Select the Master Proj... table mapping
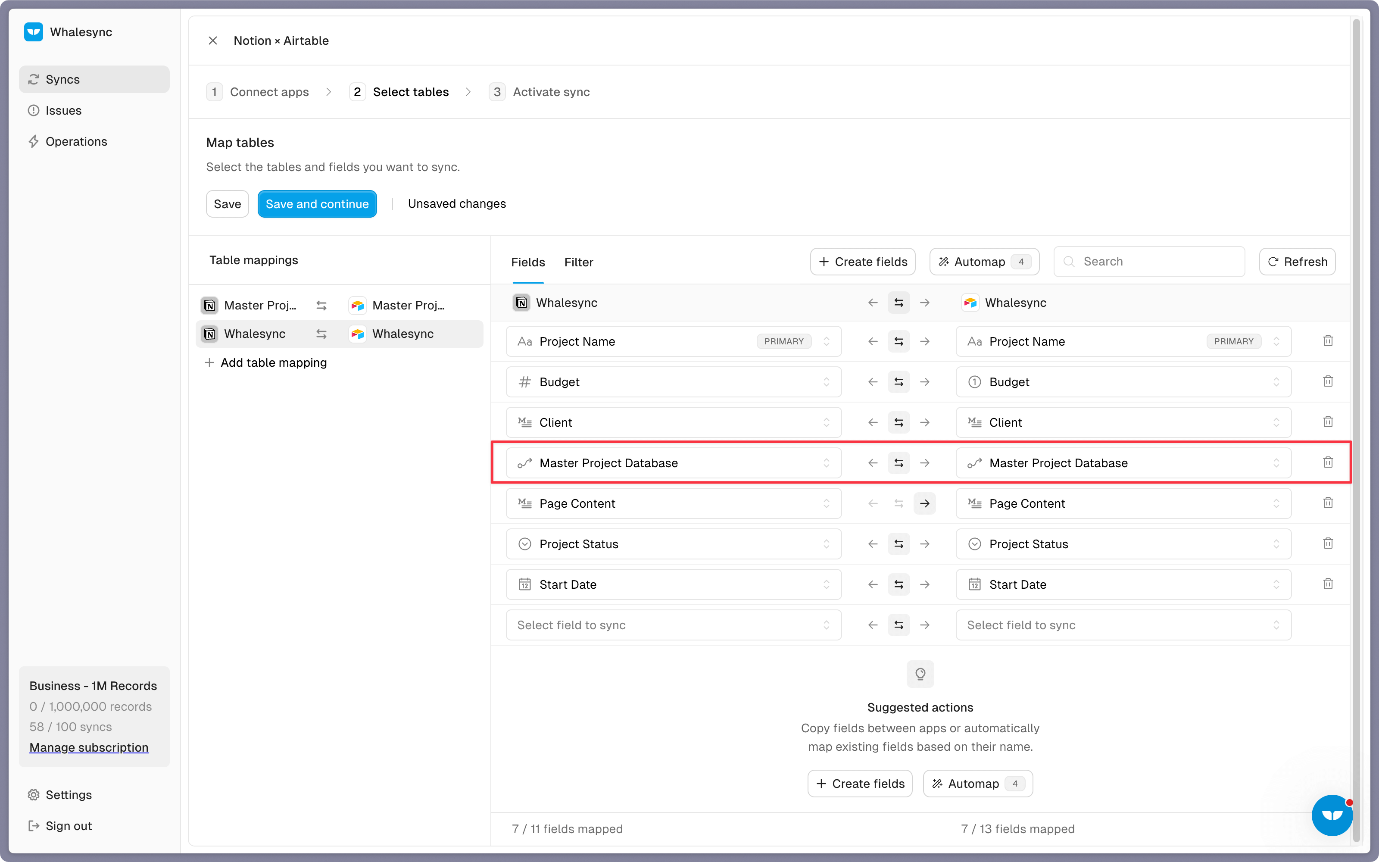1379x862 pixels. point(340,306)
